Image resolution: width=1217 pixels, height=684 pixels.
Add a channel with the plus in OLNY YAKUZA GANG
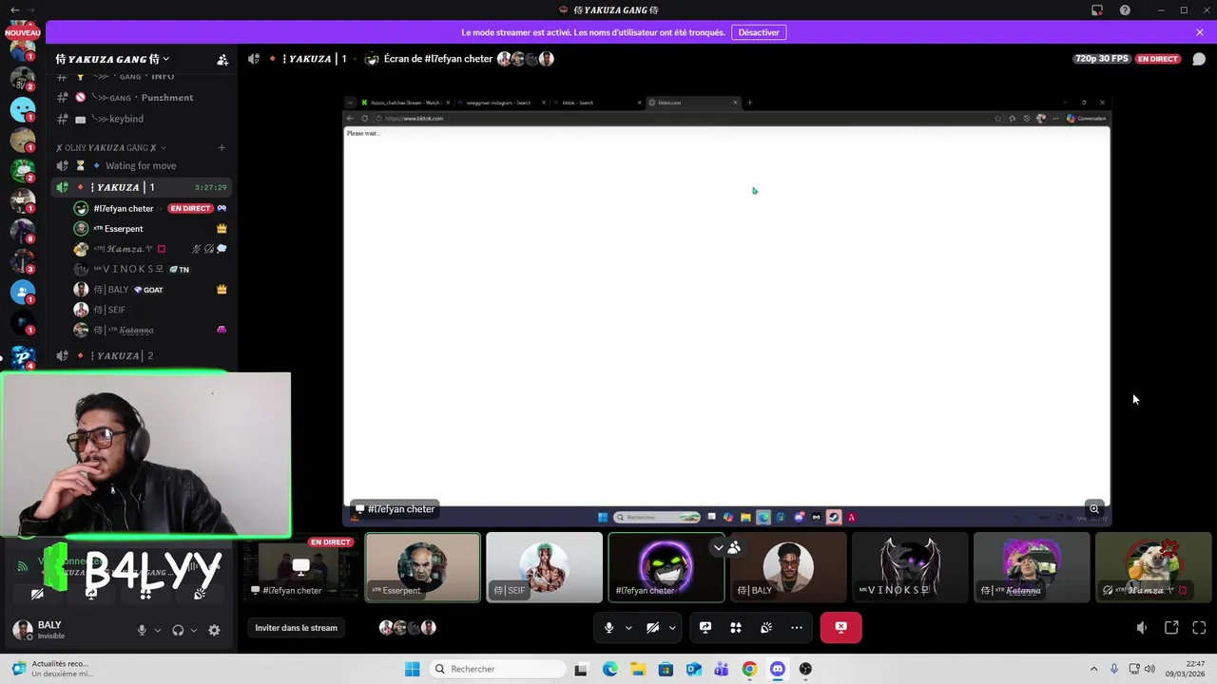pos(222,147)
